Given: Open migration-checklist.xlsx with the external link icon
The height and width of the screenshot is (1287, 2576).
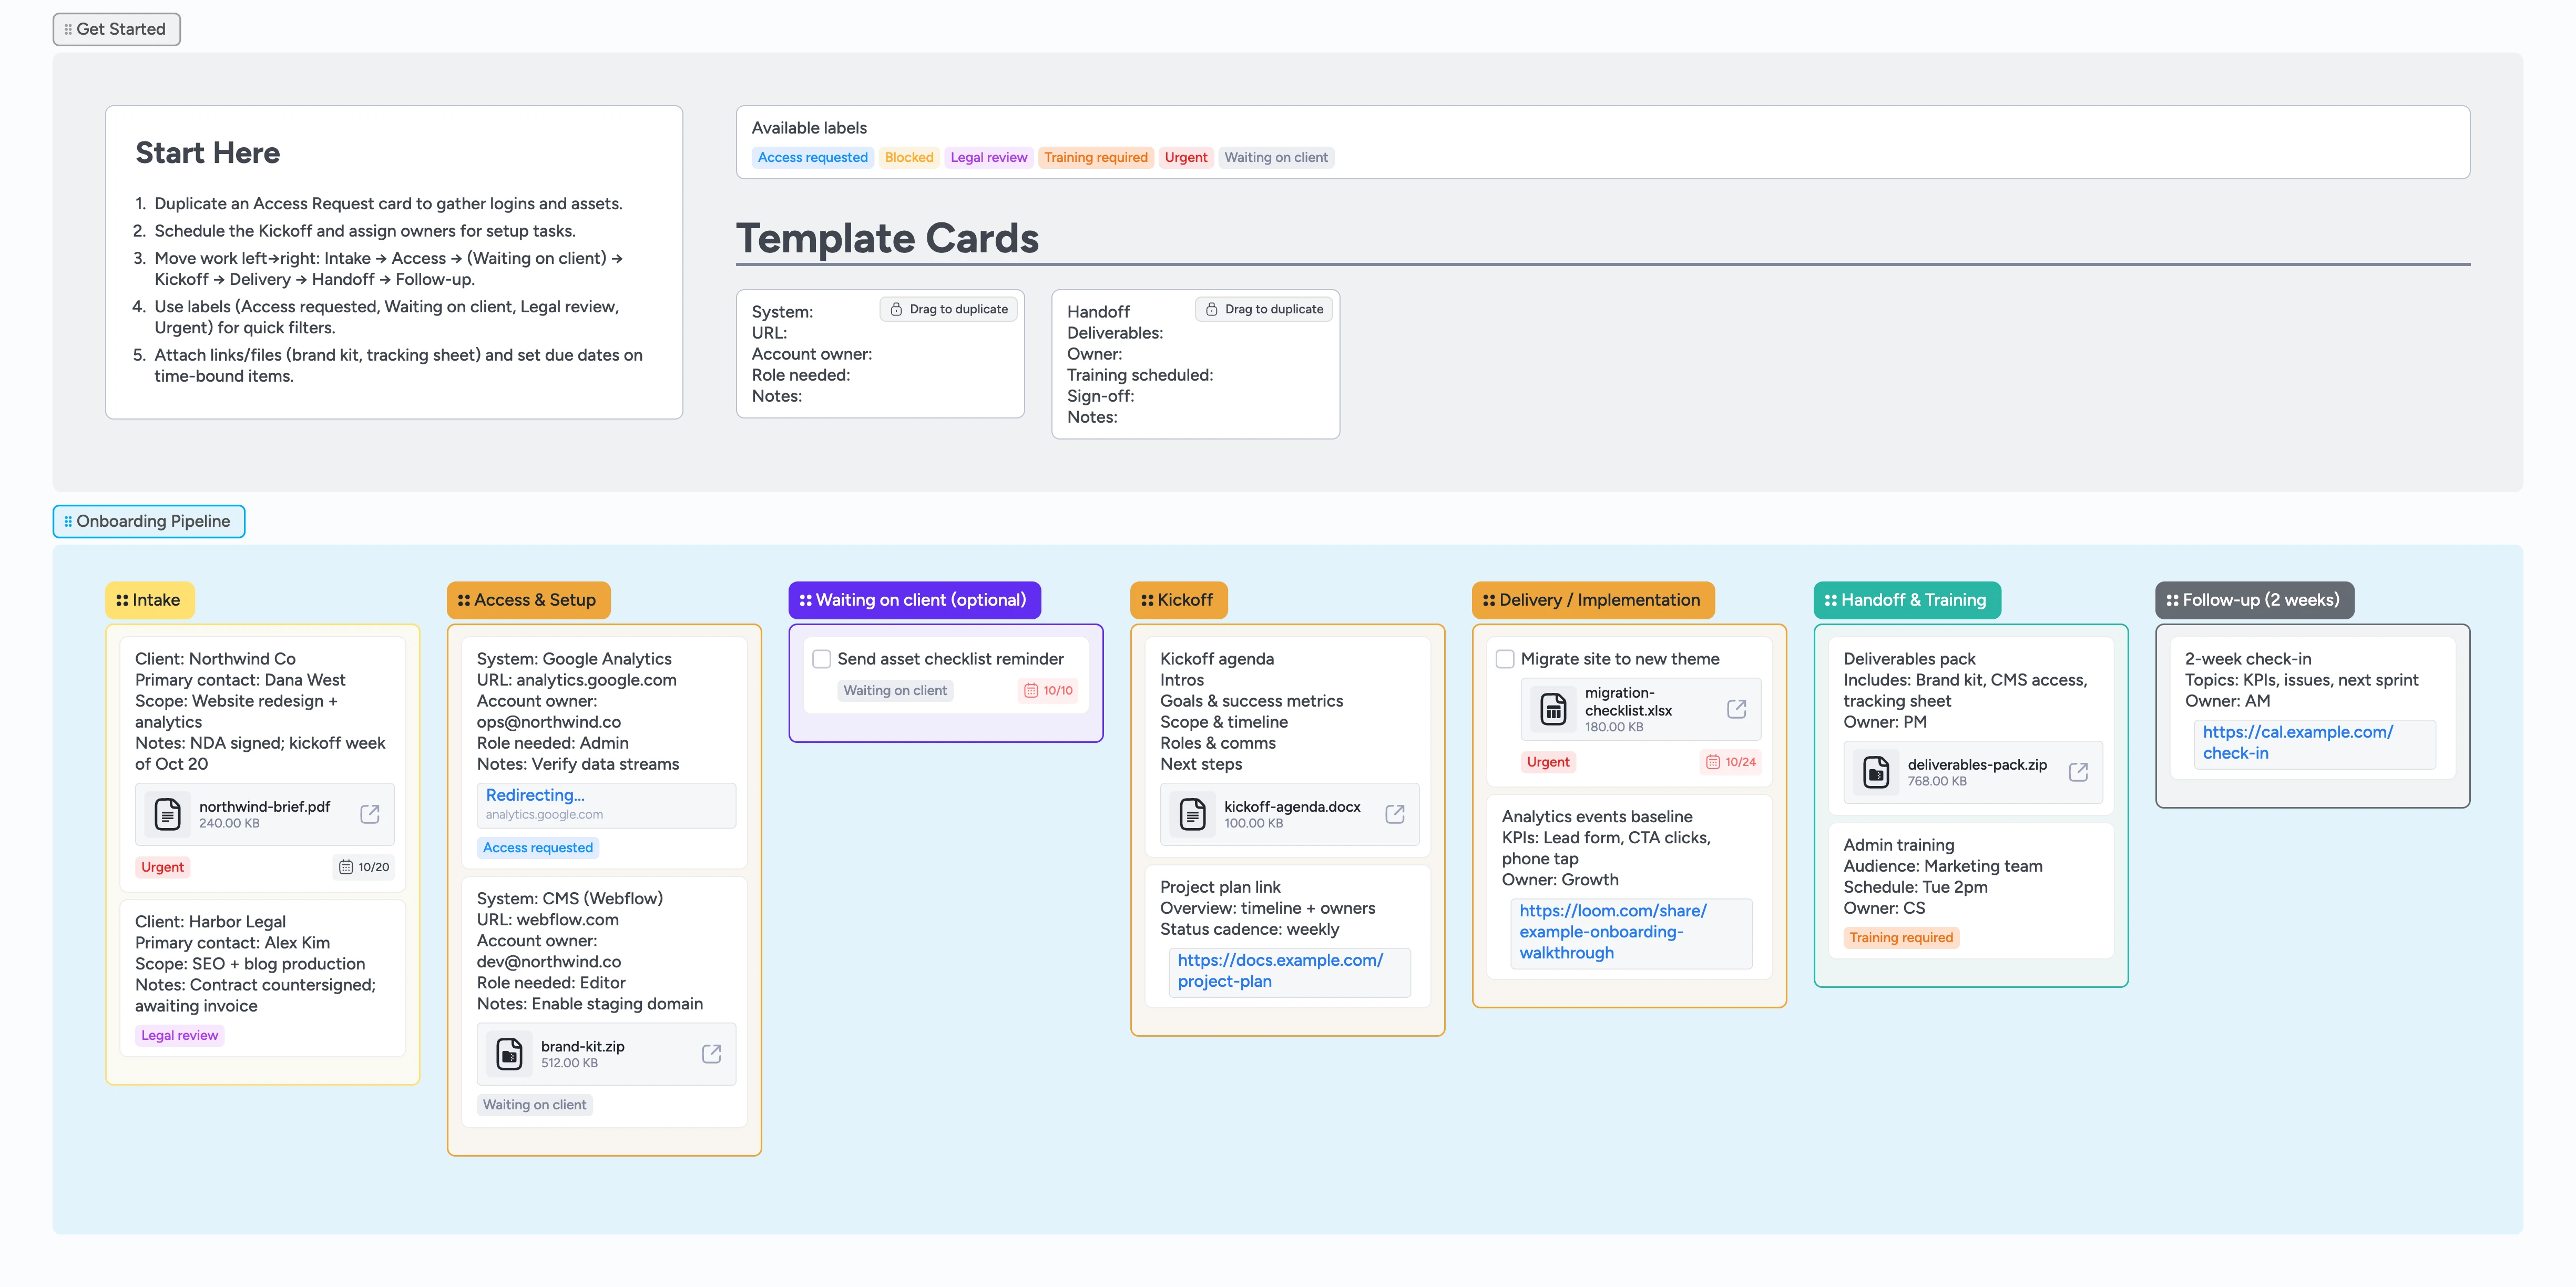Looking at the screenshot, I should [1736, 708].
